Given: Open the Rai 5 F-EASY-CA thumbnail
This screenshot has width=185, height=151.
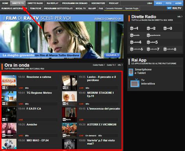Looking at the screenshot, I should 9,114.
